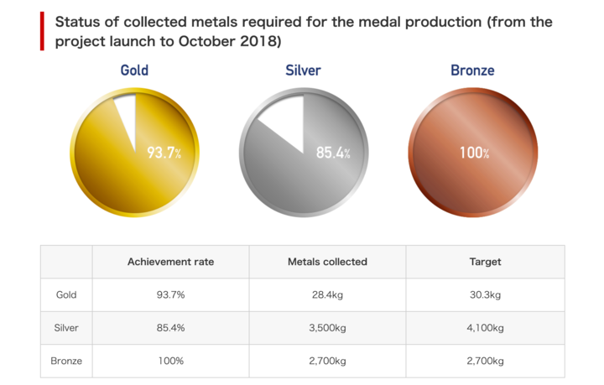Click the silver medal pie chart

coord(304,153)
